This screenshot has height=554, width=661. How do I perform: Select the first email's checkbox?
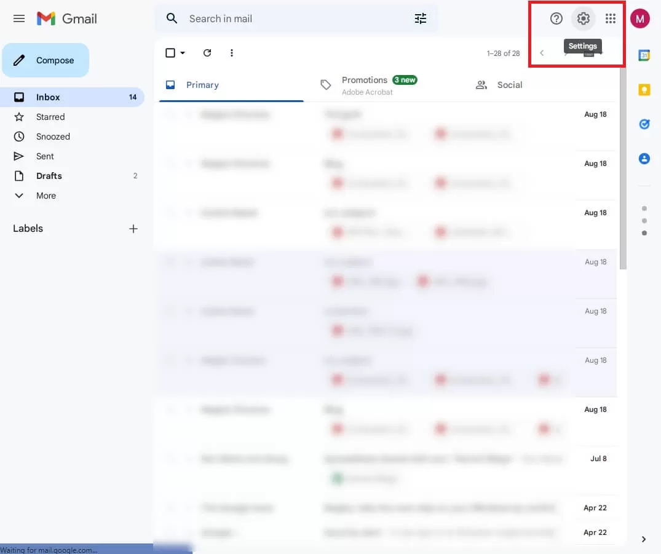[x=170, y=114]
